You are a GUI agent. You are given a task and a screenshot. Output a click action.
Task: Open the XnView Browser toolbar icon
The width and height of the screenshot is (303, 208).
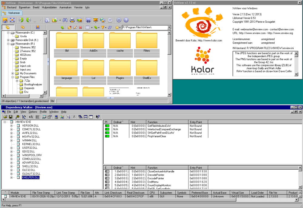point(5,20)
